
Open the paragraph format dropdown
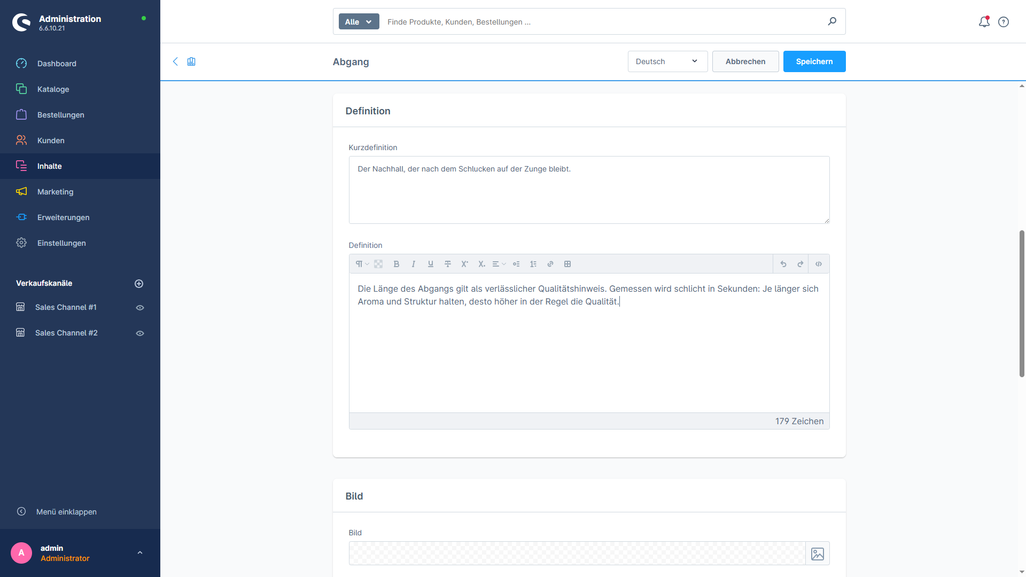click(x=362, y=264)
